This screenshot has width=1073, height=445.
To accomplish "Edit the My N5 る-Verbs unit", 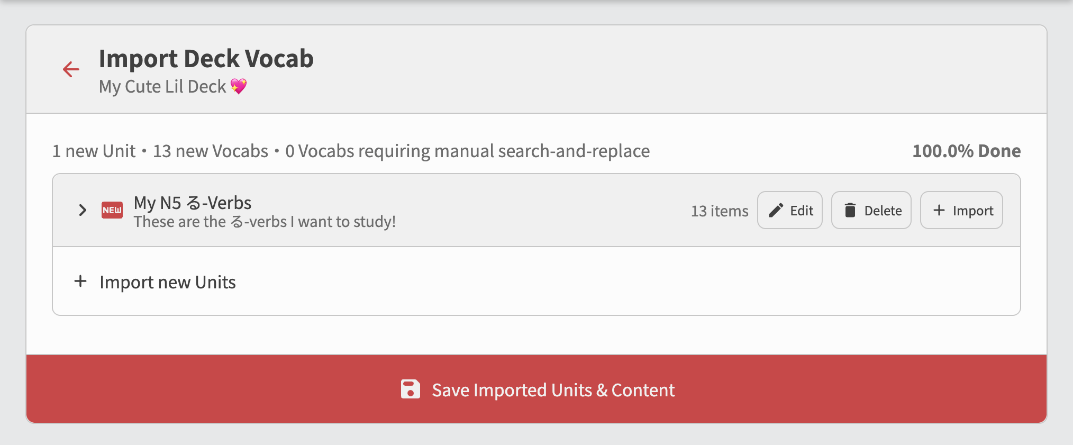I will click(x=789, y=210).
